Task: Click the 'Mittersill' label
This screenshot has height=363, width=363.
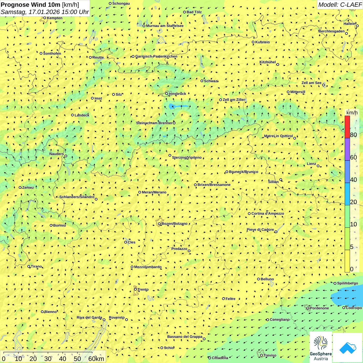Action: 298,92
